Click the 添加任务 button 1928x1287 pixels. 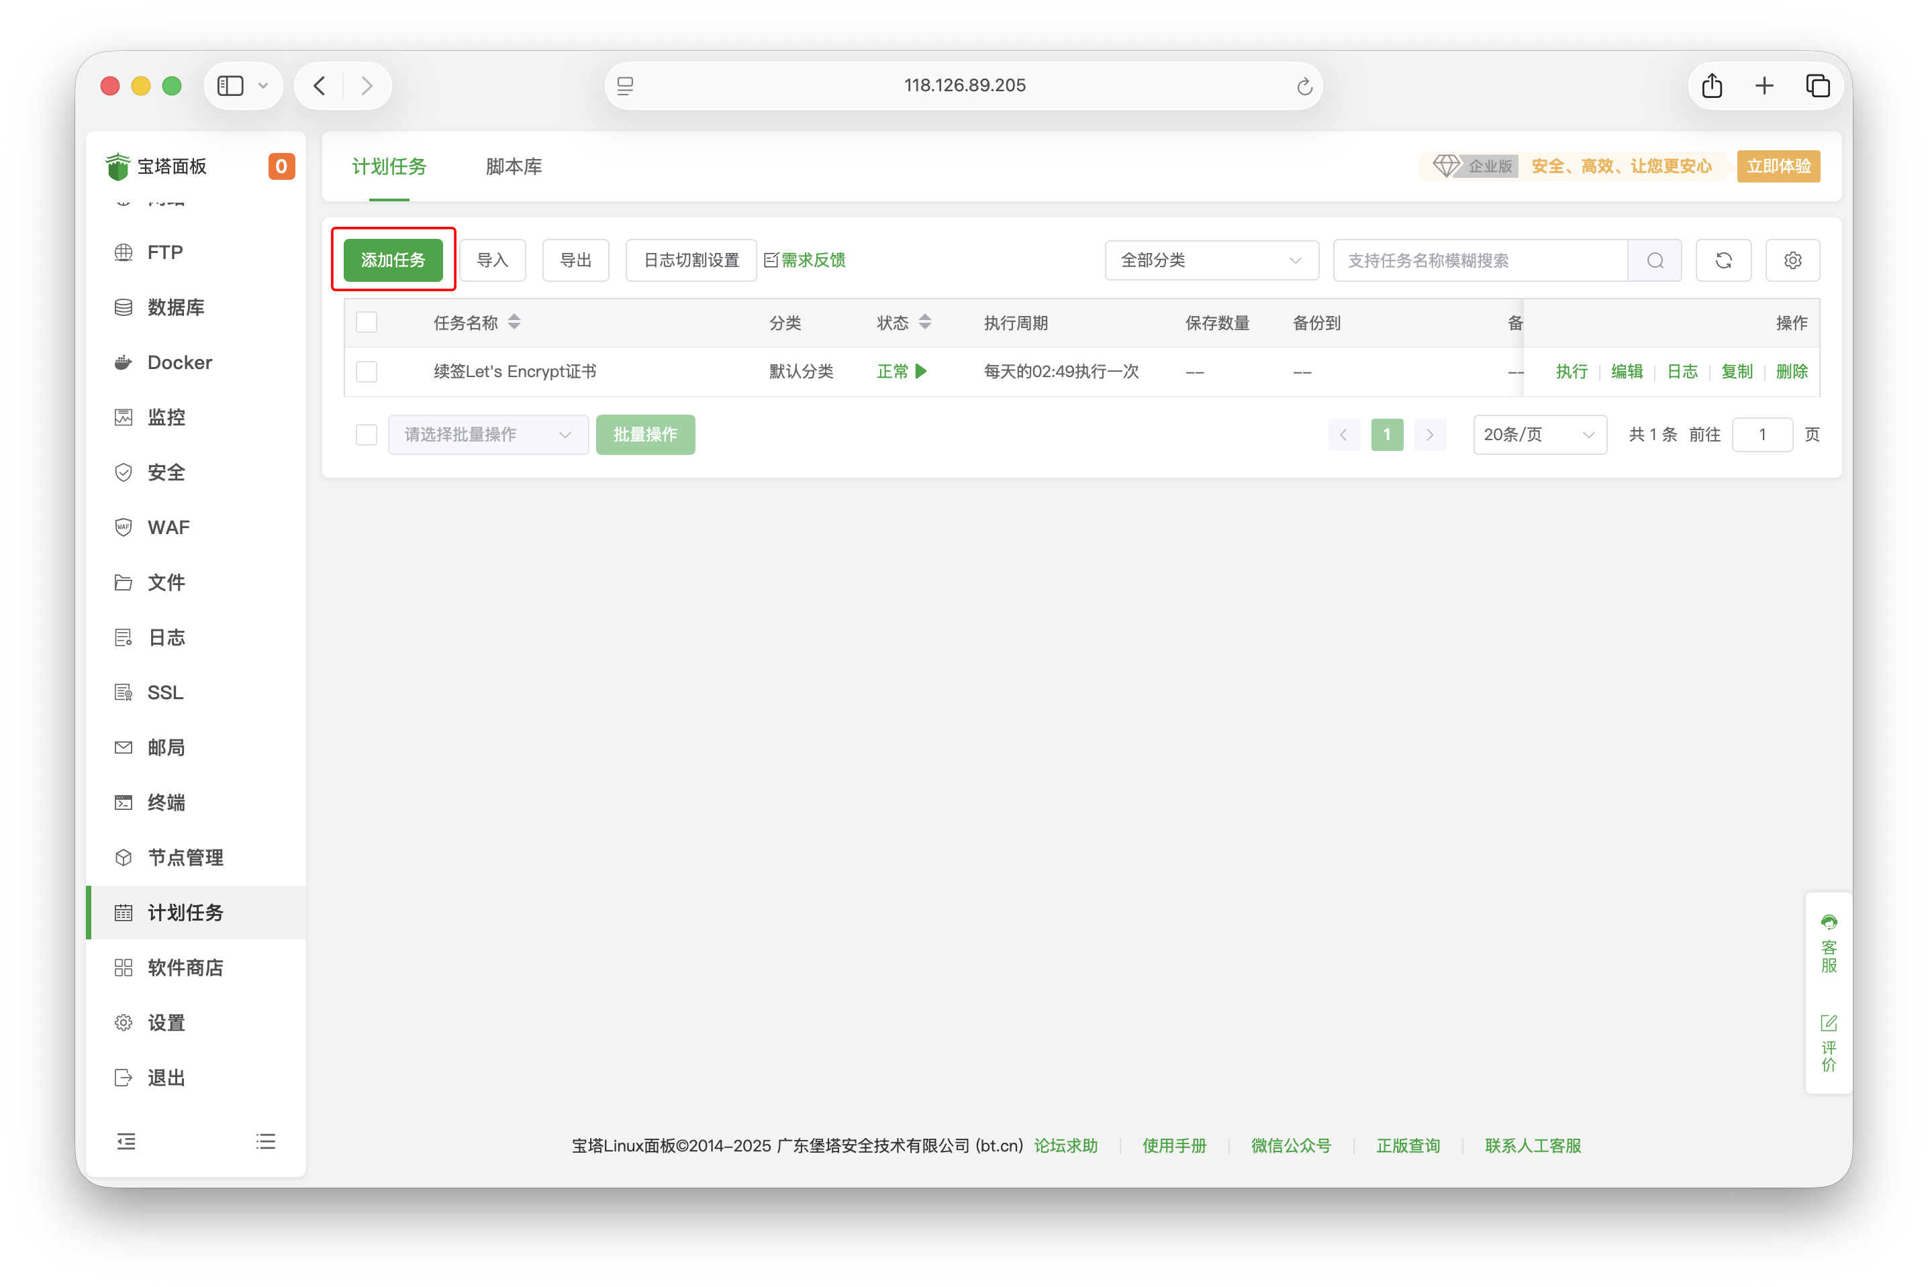(393, 260)
